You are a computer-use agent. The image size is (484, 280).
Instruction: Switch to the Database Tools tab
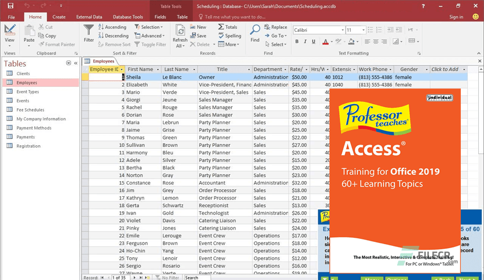click(128, 17)
